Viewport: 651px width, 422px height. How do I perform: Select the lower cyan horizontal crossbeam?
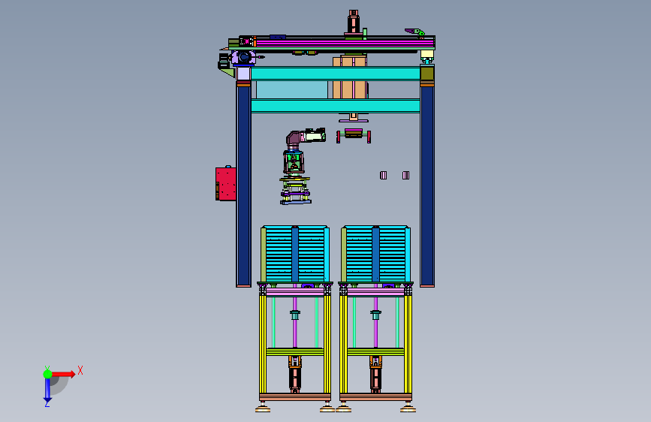point(336,106)
